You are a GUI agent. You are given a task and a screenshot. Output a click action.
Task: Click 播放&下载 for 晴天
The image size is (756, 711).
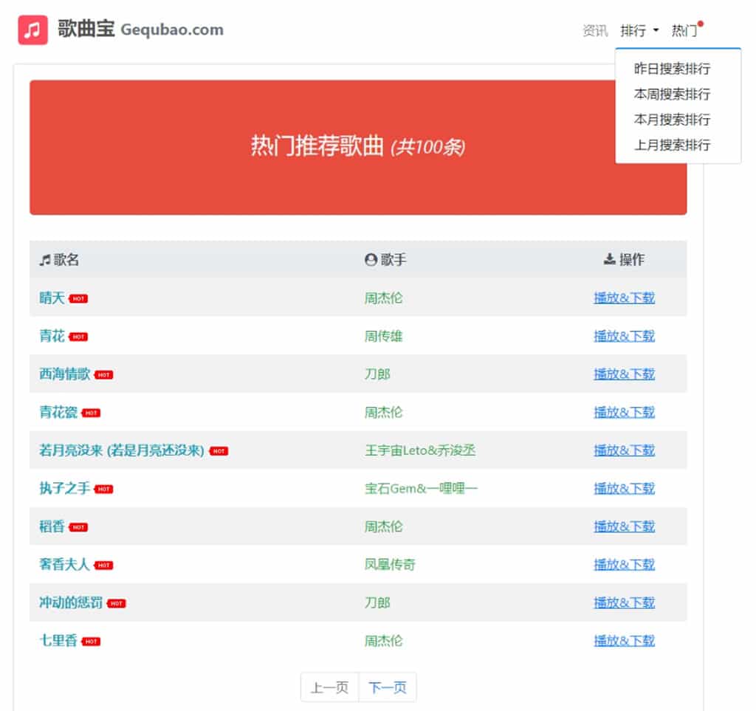pyautogui.click(x=625, y=298)
